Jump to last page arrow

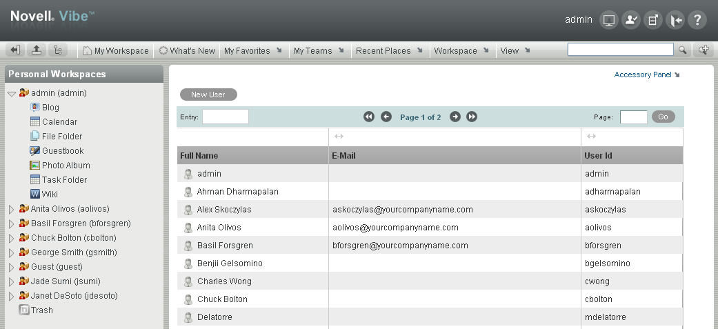point(472,117)
